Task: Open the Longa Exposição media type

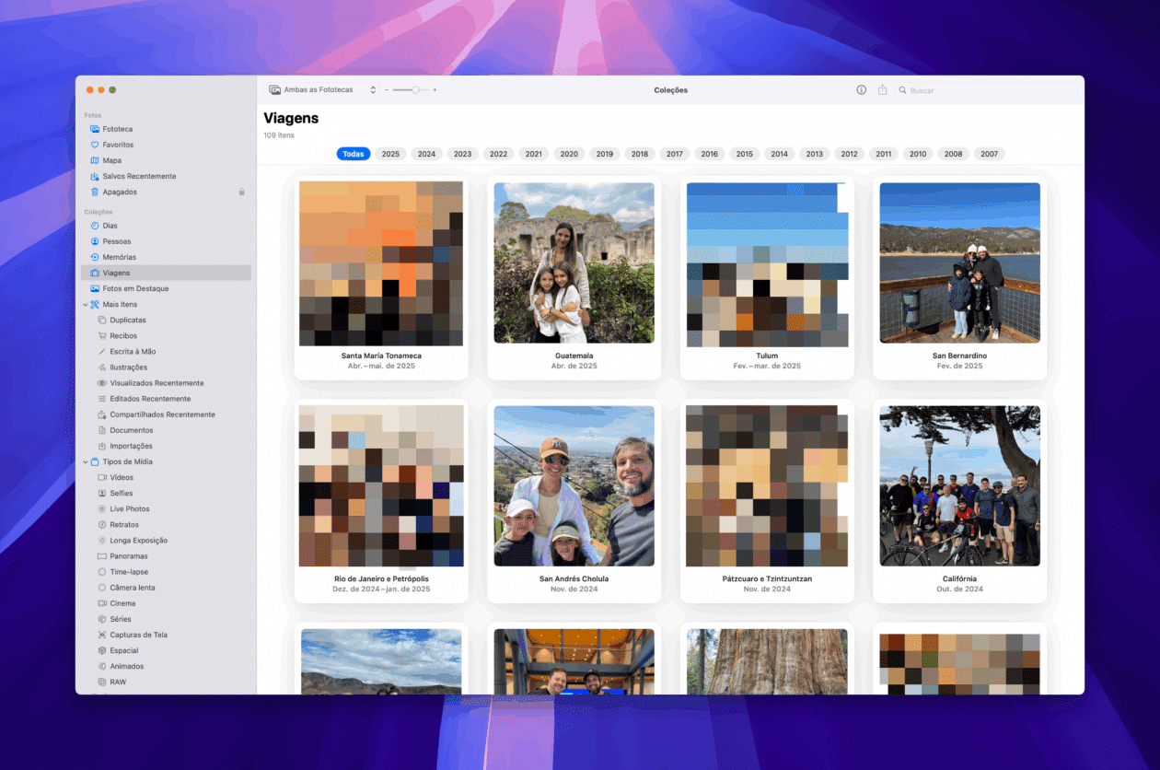Action: tap(166, 540)
